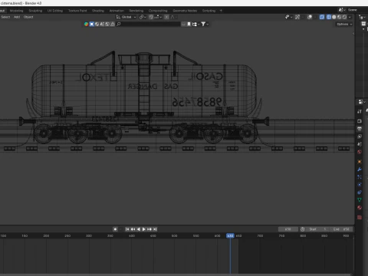
Task: Add a new workspace with plus button
Action: pyautogui.click(x=221, y=11)
